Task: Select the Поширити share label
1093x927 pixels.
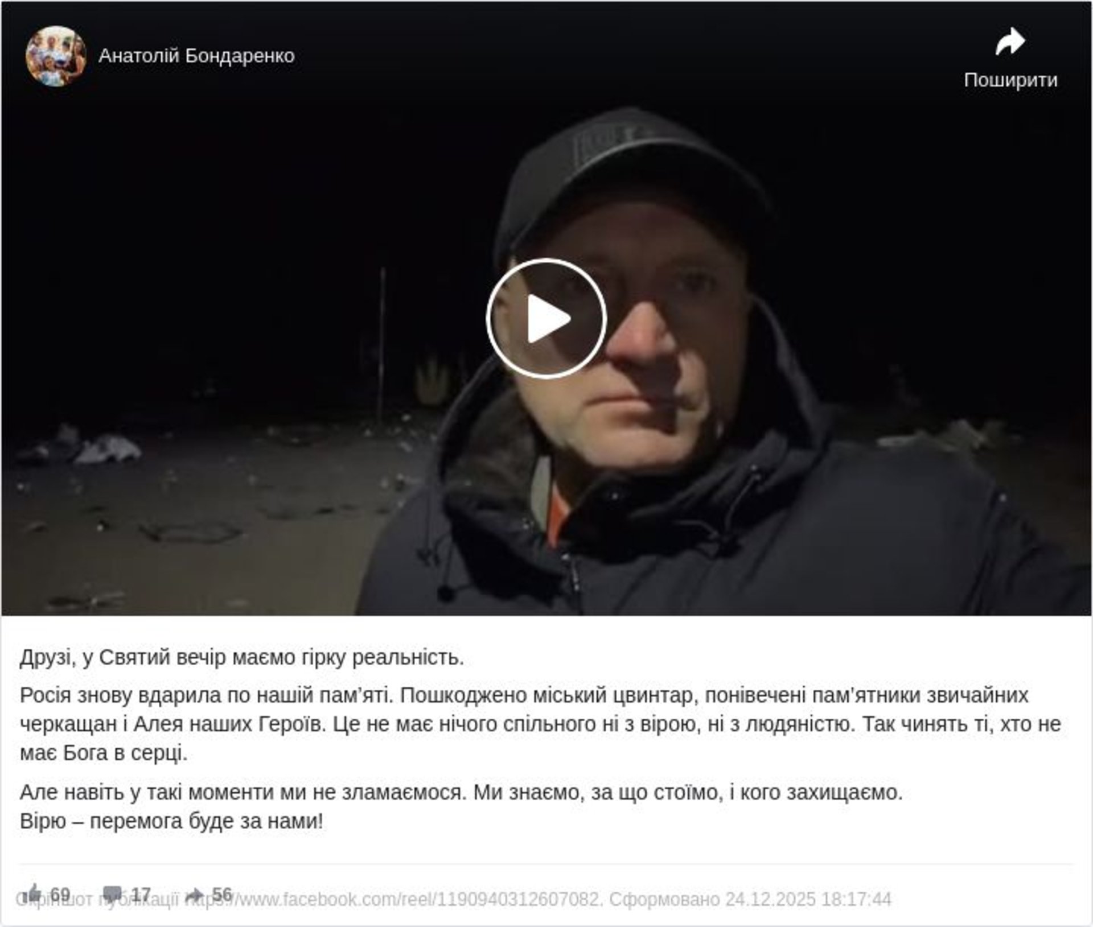Action: coord(1010,80)
